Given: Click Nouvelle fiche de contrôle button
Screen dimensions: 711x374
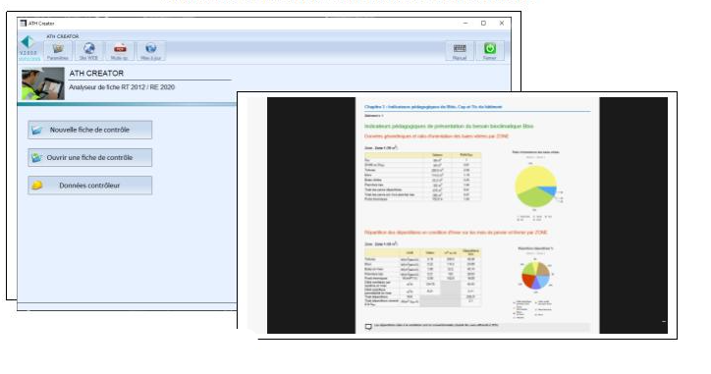Looking at the screenshot, I should click(89, 130).
